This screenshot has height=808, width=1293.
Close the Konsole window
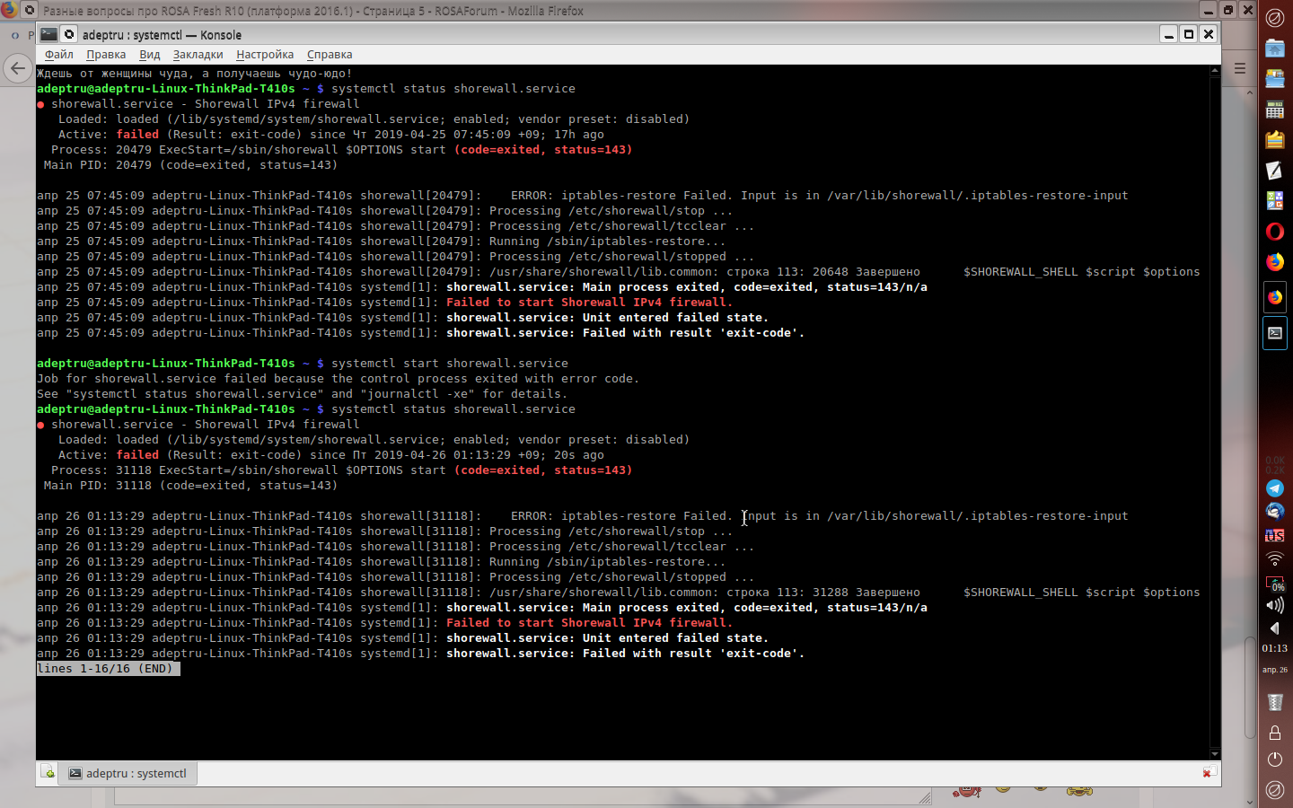pyautogui.click(x=1209, y=34)
